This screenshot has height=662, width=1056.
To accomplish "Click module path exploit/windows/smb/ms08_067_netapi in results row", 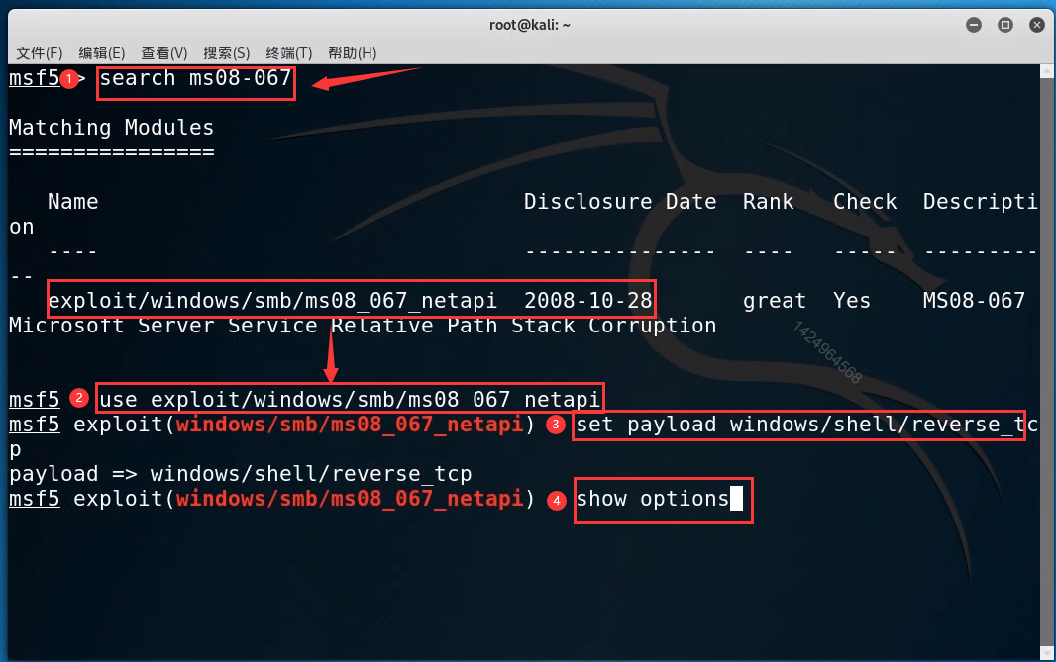I will (272, 300).
